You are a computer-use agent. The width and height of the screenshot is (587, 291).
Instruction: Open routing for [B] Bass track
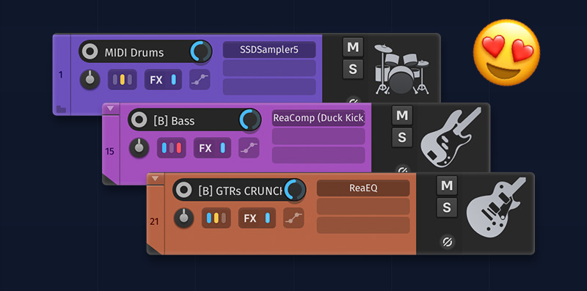[172, 148]
